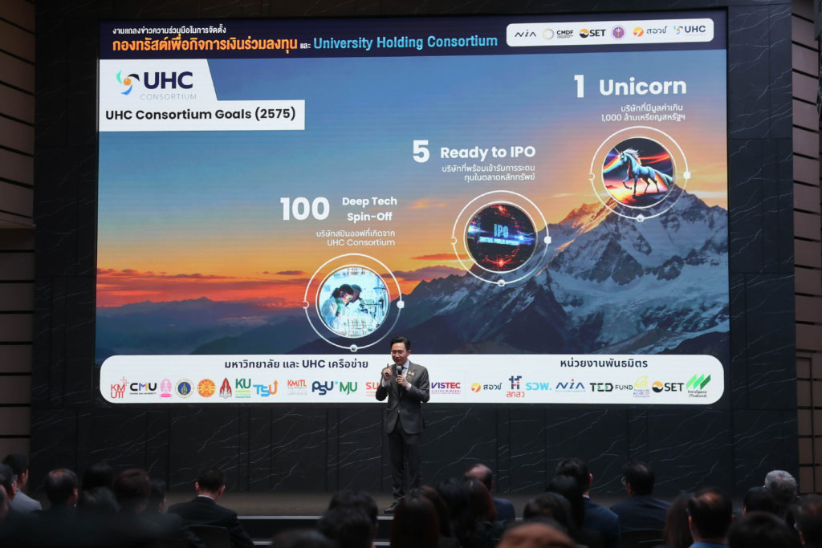Click the red spire emblem before KU
Screen dimensions: 822x548
[226, 388]
